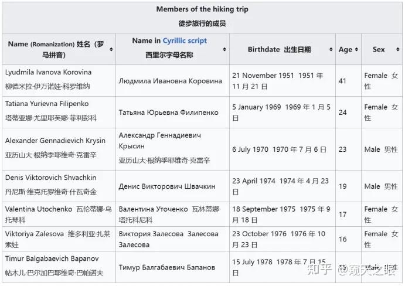Select the Alexander Gennadievich Krysin name cell
Viewport: 405px width, 286px height.
click(x=55, y=141)
